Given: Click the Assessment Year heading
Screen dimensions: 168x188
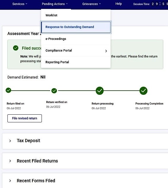Looking at the screenshot, I should click(x=24, y=34).
